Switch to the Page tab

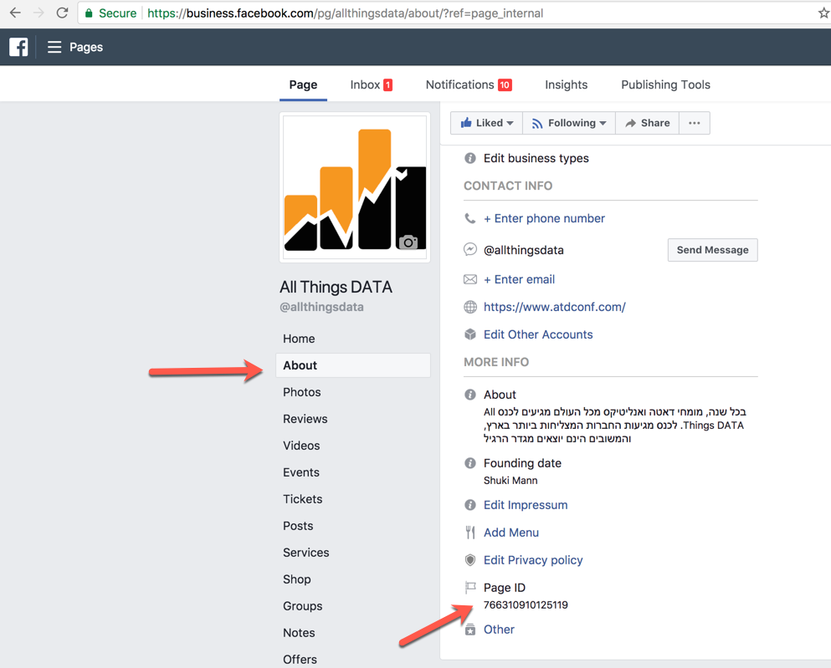(303, 84)
